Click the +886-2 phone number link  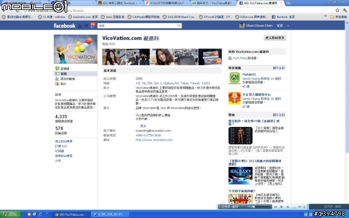pos(148,135)
